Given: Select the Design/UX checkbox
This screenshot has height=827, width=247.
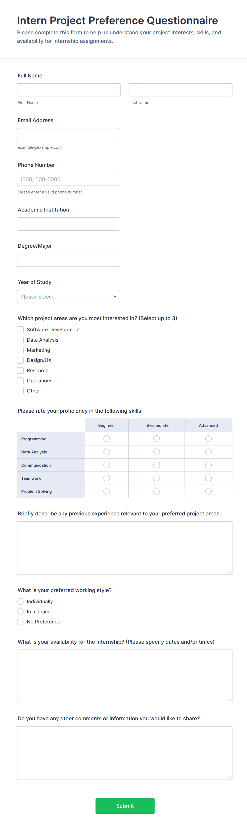Looking at the screenshot, I should [20, 360].
